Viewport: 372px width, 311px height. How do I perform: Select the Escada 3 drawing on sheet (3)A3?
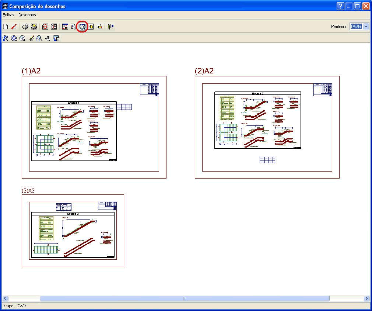tap(73, 235)
